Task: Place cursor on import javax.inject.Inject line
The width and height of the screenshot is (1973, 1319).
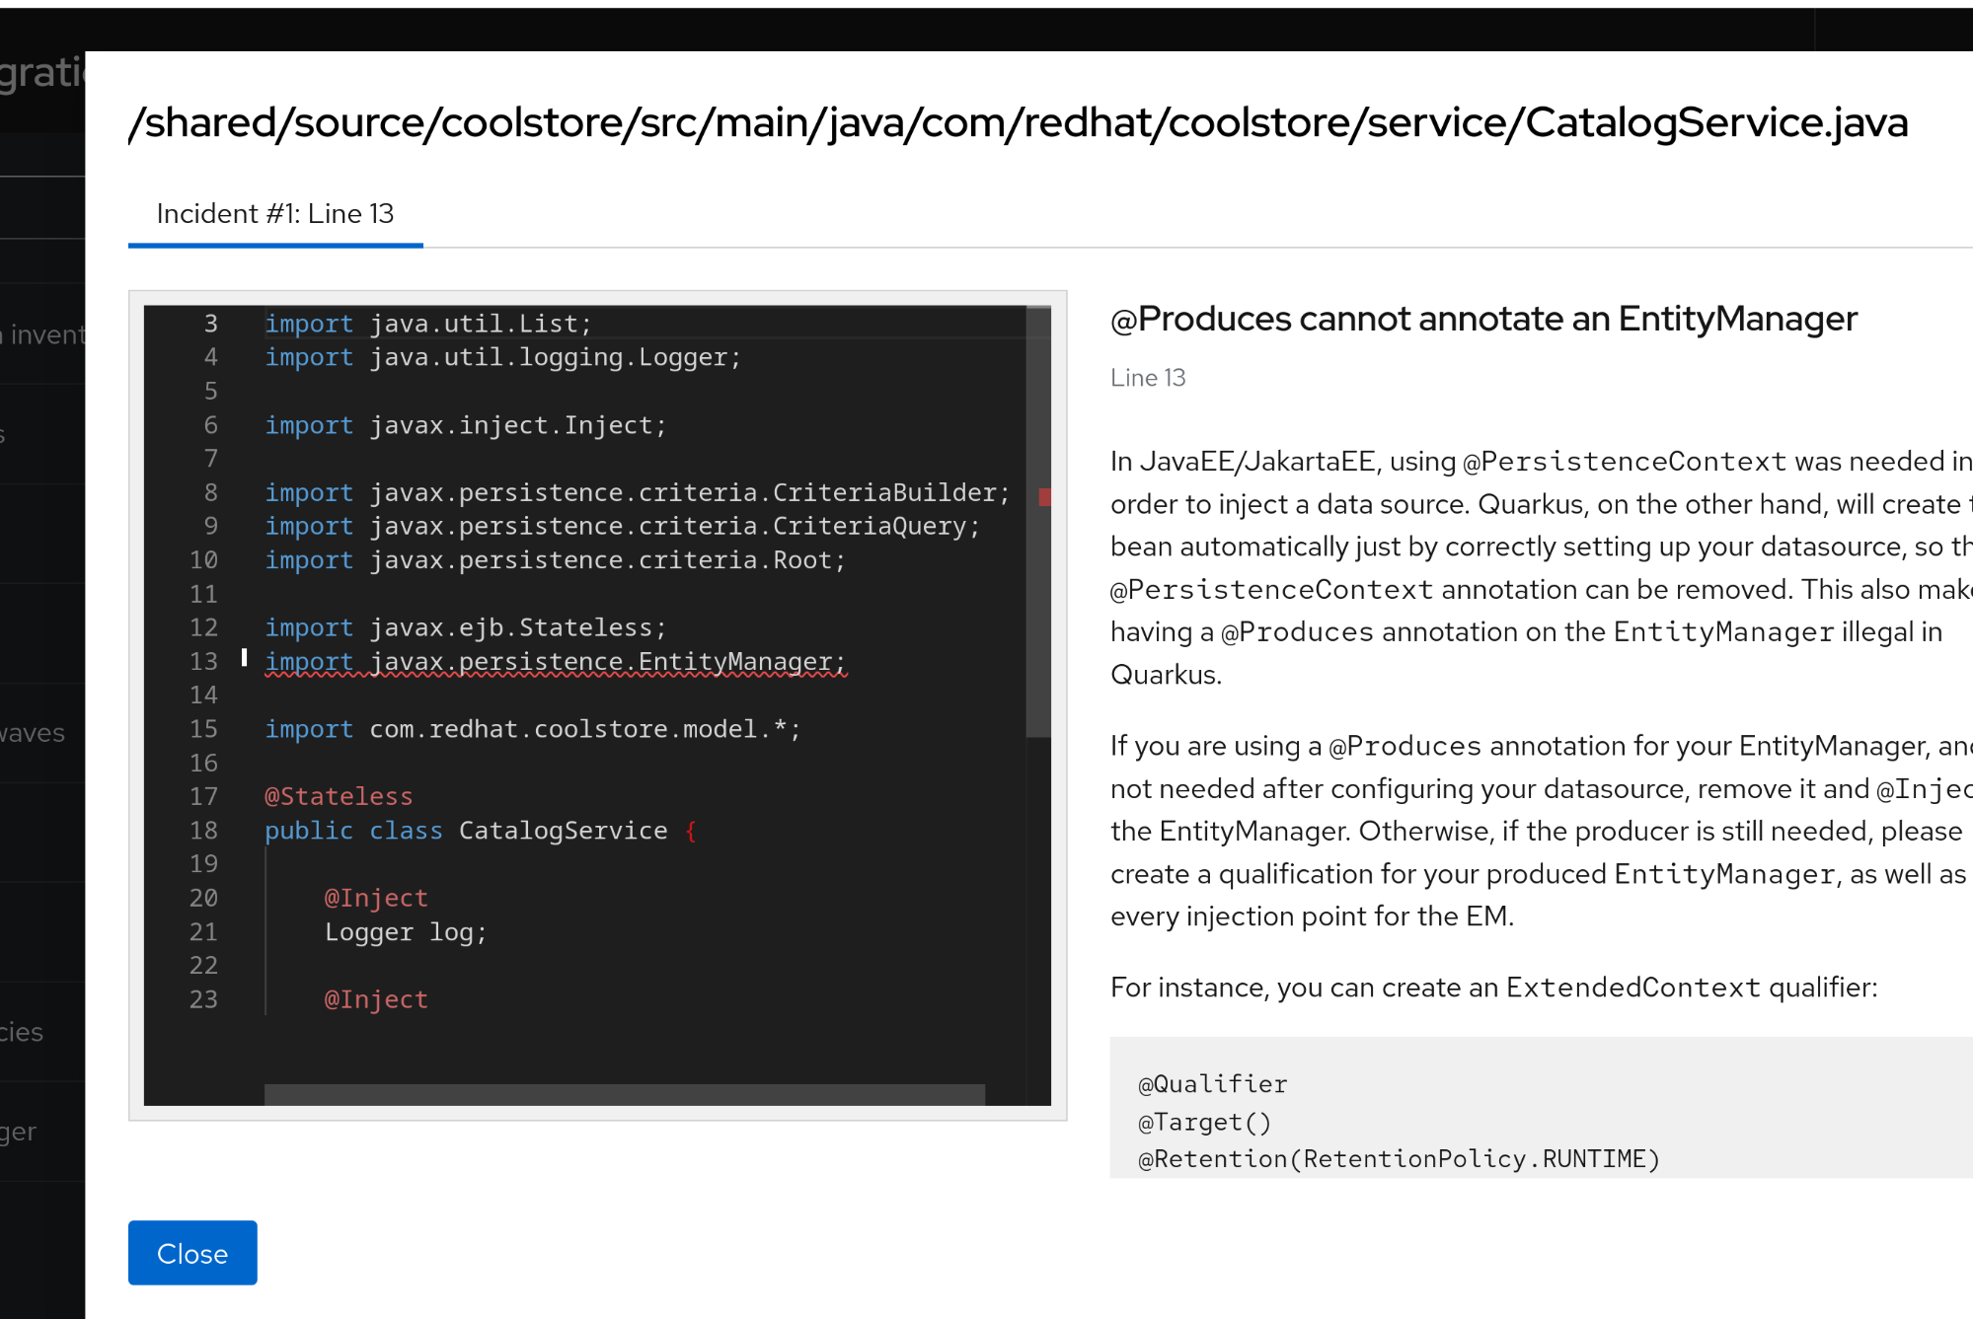Action: tap(465, 425)
